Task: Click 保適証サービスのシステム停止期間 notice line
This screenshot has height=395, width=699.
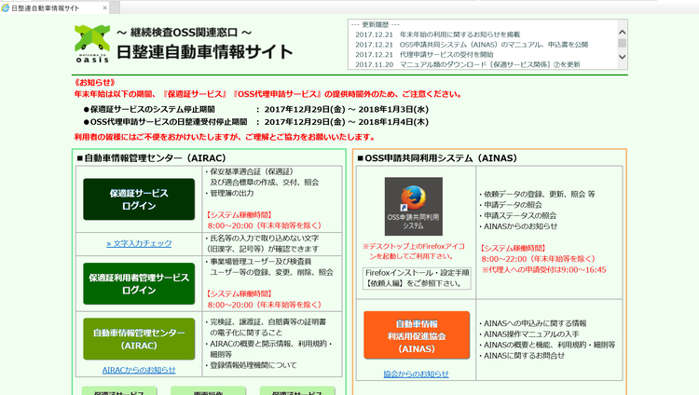Action: point(256,109)
